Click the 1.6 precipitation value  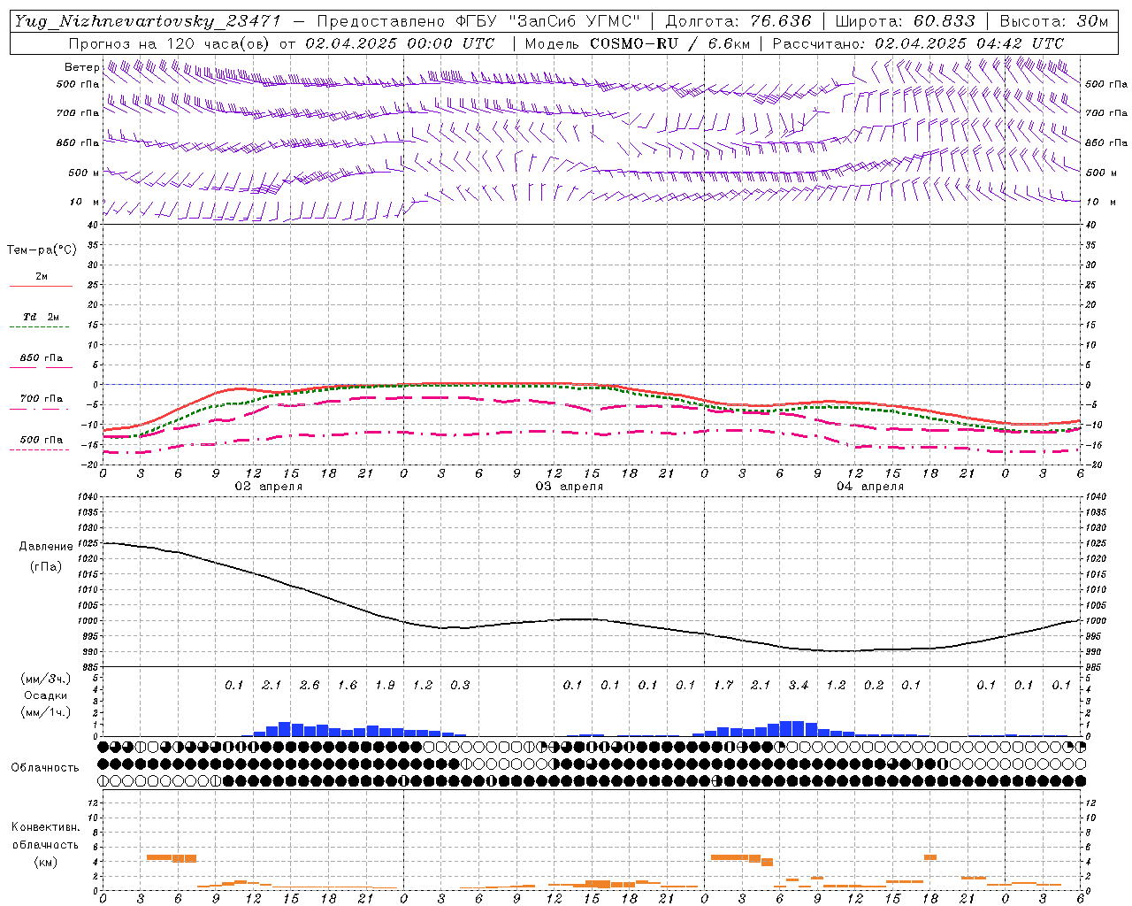[347, 686]
